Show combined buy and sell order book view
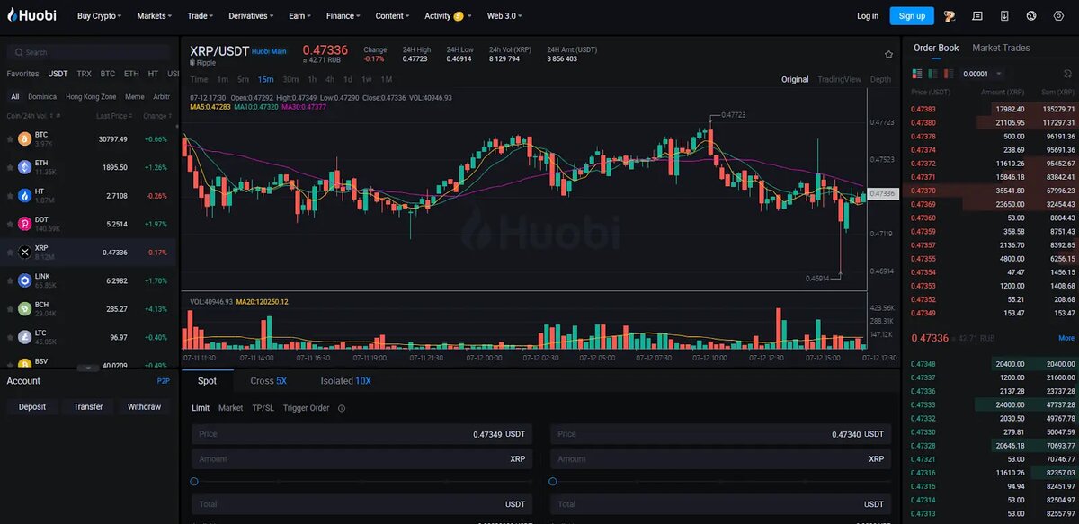1079x524 pixels. click(x=917, y=74)
